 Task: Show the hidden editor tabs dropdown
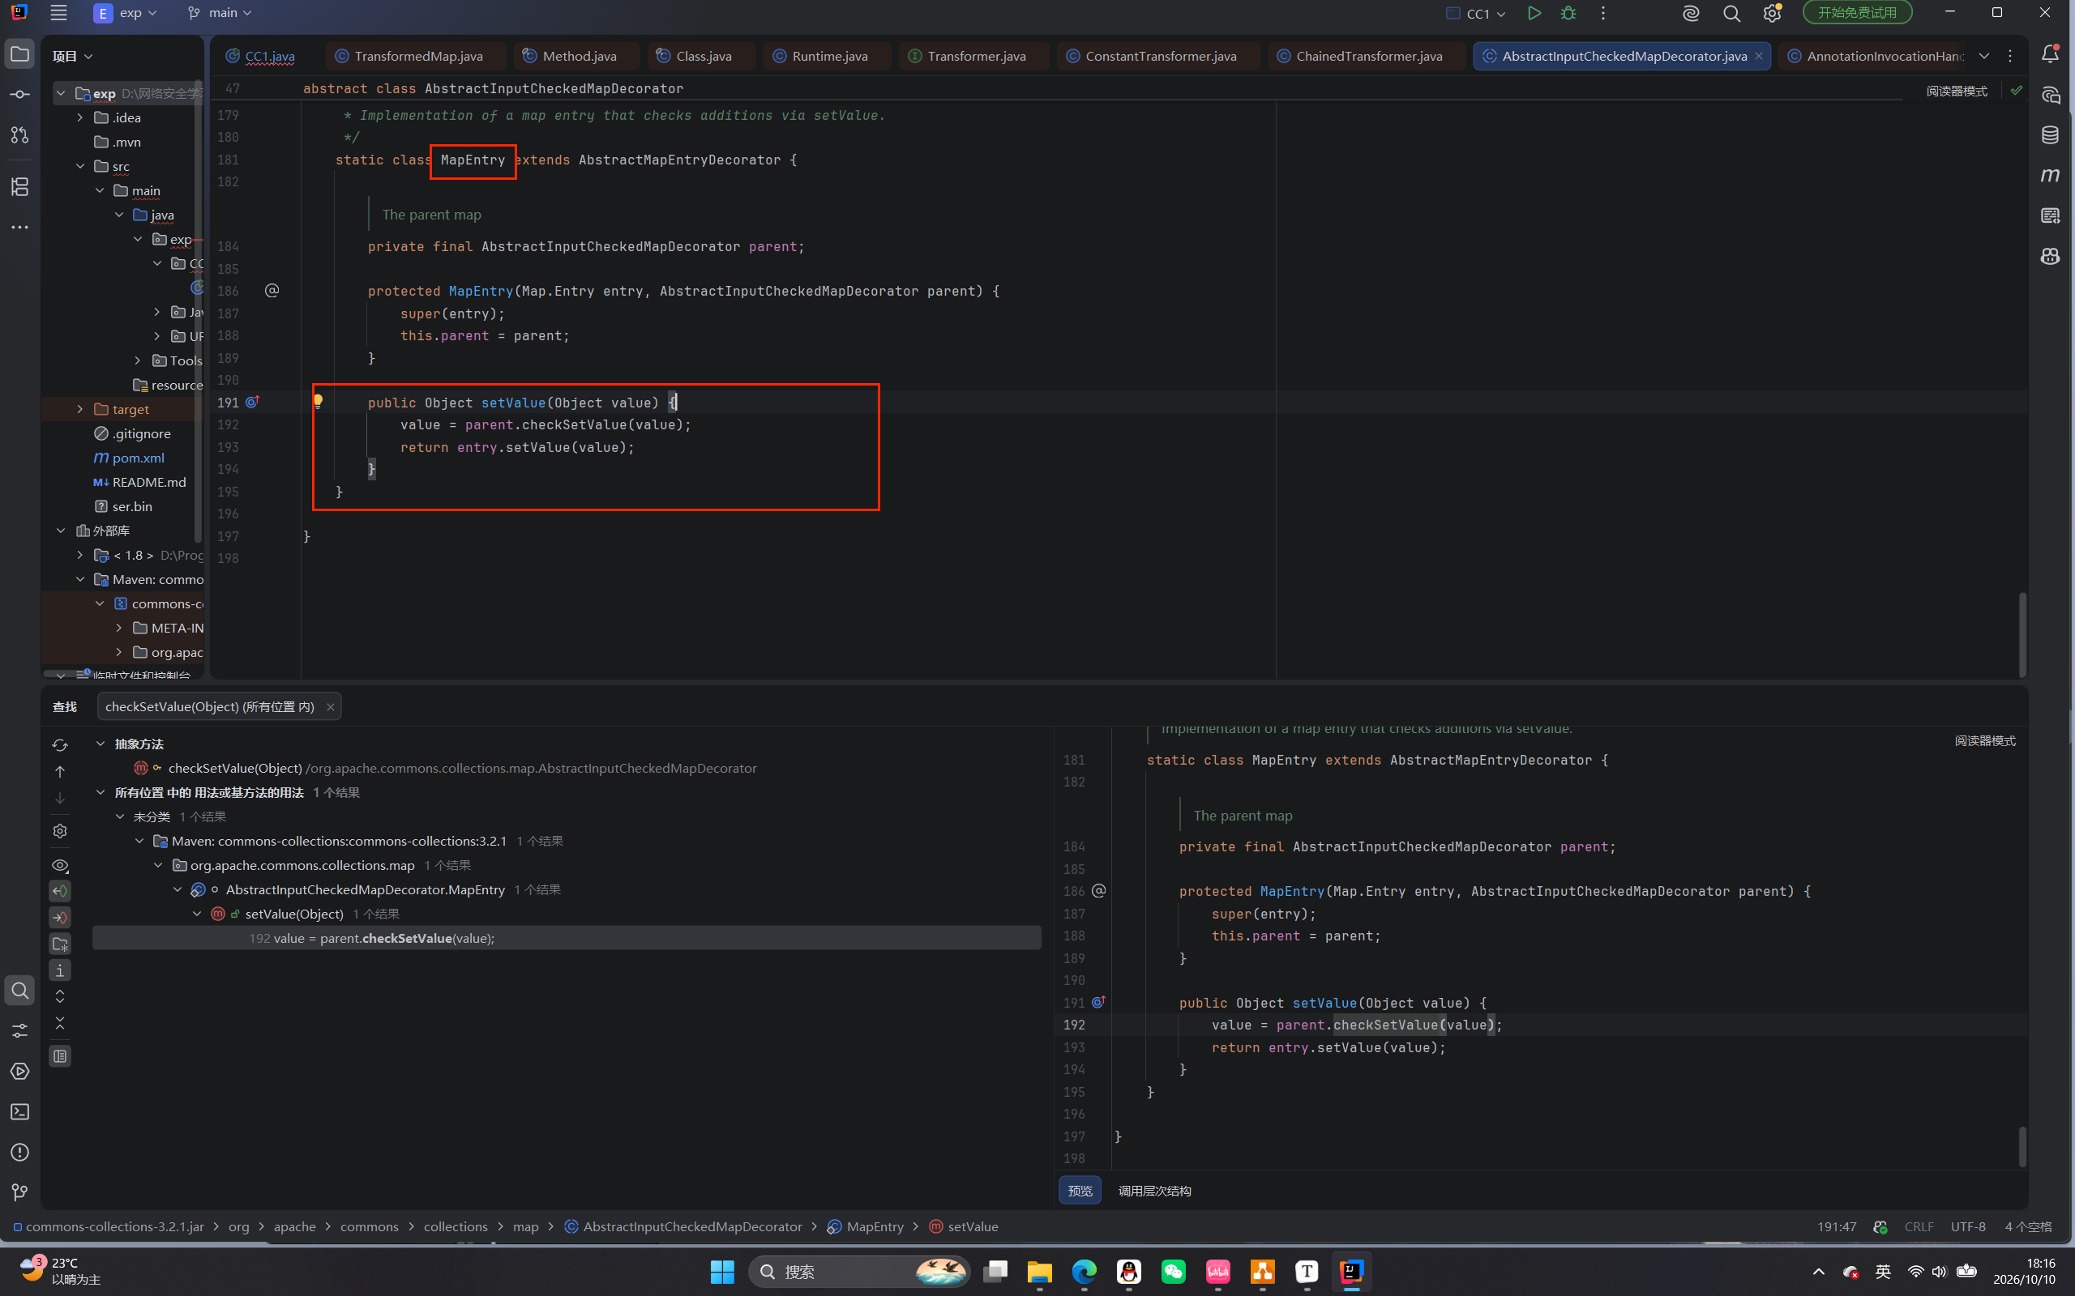pyautogui.click(x=1984, y=56)
